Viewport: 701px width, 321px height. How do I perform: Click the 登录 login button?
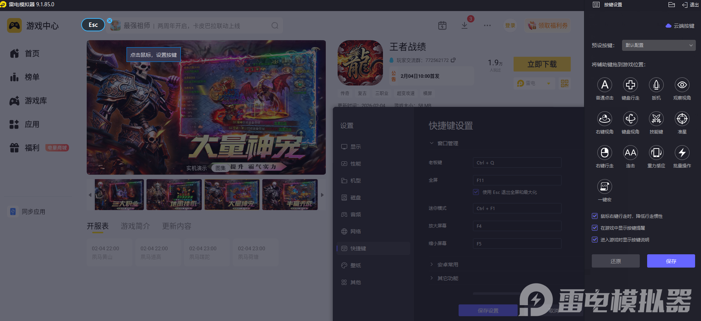tap(510, 25)
